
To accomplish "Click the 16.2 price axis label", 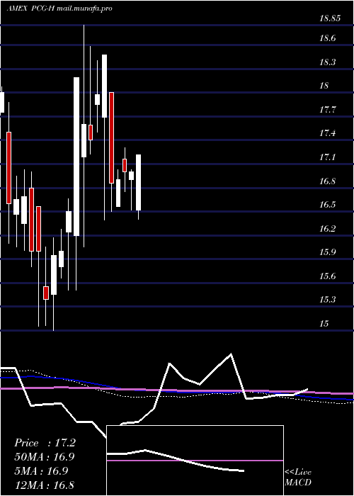I will (327, 228).
